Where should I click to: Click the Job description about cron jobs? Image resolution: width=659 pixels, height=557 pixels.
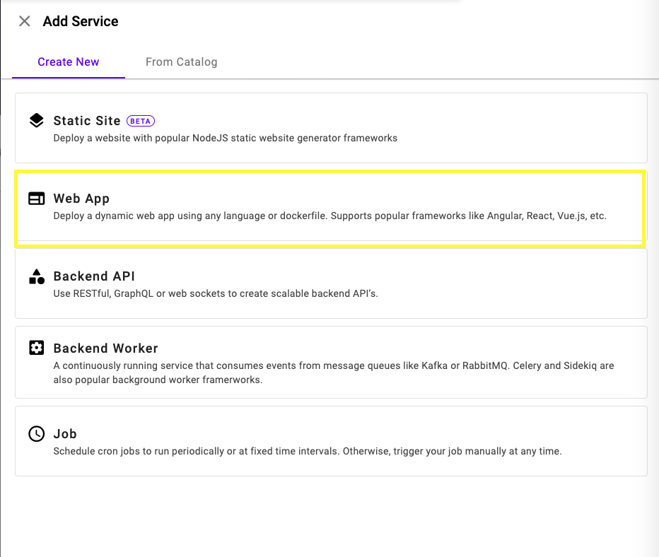tap(307, 451)
